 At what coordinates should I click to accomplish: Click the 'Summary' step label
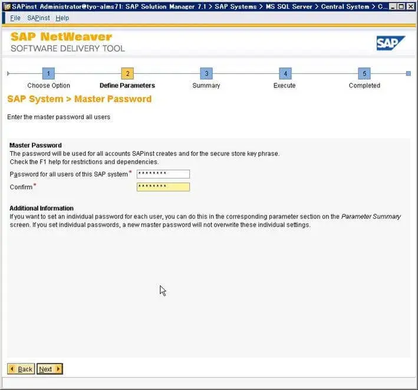pyautogui.click(x=206, y=86)
